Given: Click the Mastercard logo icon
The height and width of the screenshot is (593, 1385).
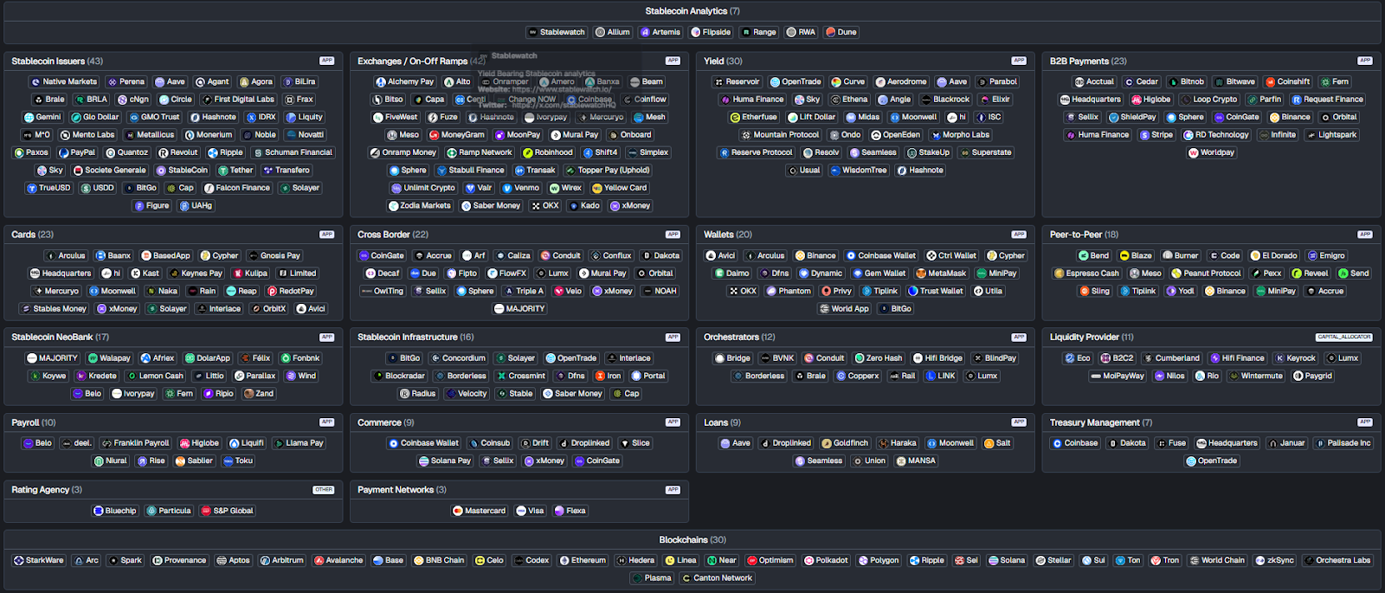Looking at the screenshot, I should tap(457, 511).
